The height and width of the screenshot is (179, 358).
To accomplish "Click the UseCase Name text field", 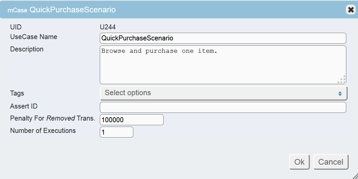I will 223,38.
